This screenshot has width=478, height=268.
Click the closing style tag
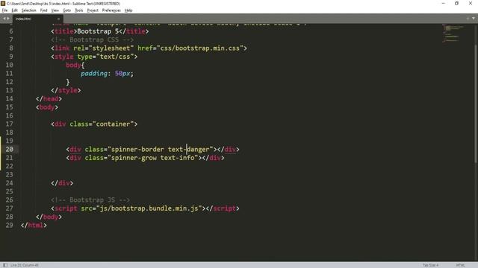pos(66,90)
